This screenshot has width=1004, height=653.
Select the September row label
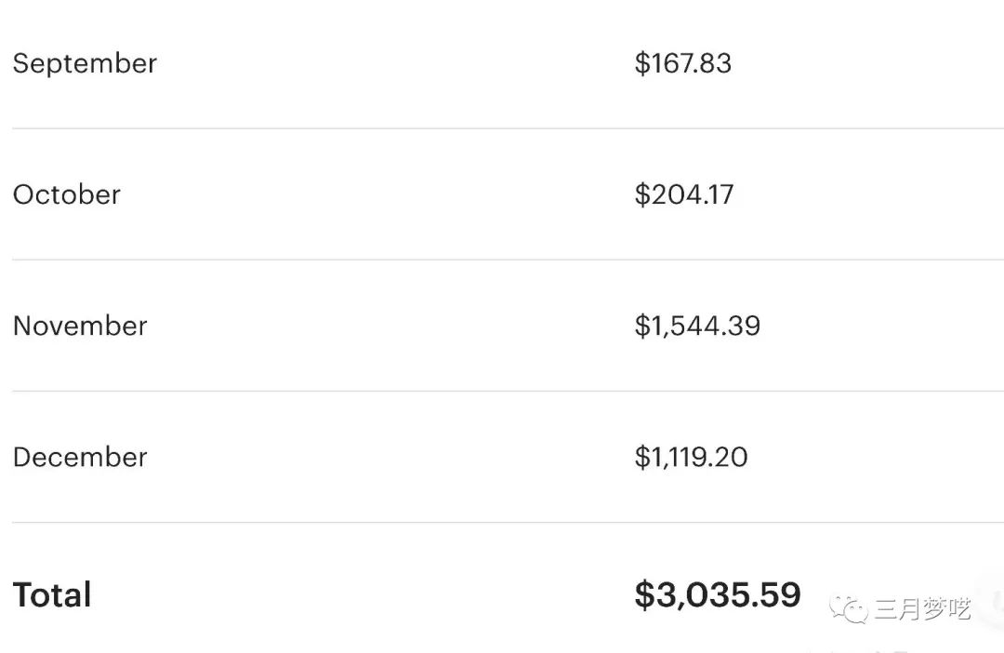[x=85, y=63]
